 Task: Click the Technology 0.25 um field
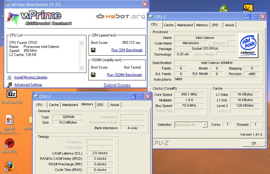click(183, 54)
